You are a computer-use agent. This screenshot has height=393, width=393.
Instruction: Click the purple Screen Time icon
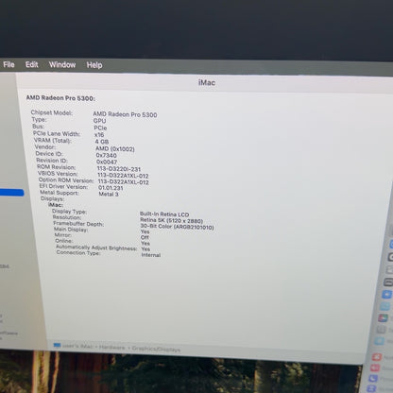(371, 388)
